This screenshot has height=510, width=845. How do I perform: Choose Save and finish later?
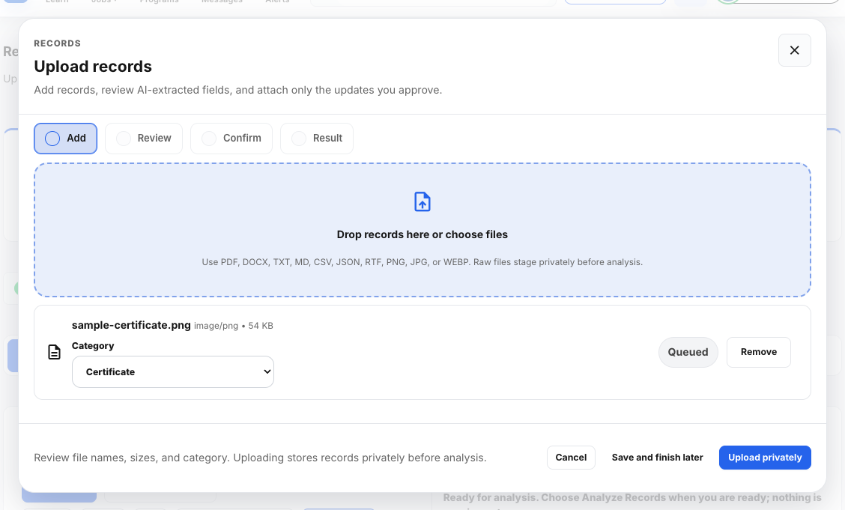(658, 458)
